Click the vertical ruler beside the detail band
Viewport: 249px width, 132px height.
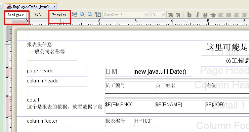9,106
